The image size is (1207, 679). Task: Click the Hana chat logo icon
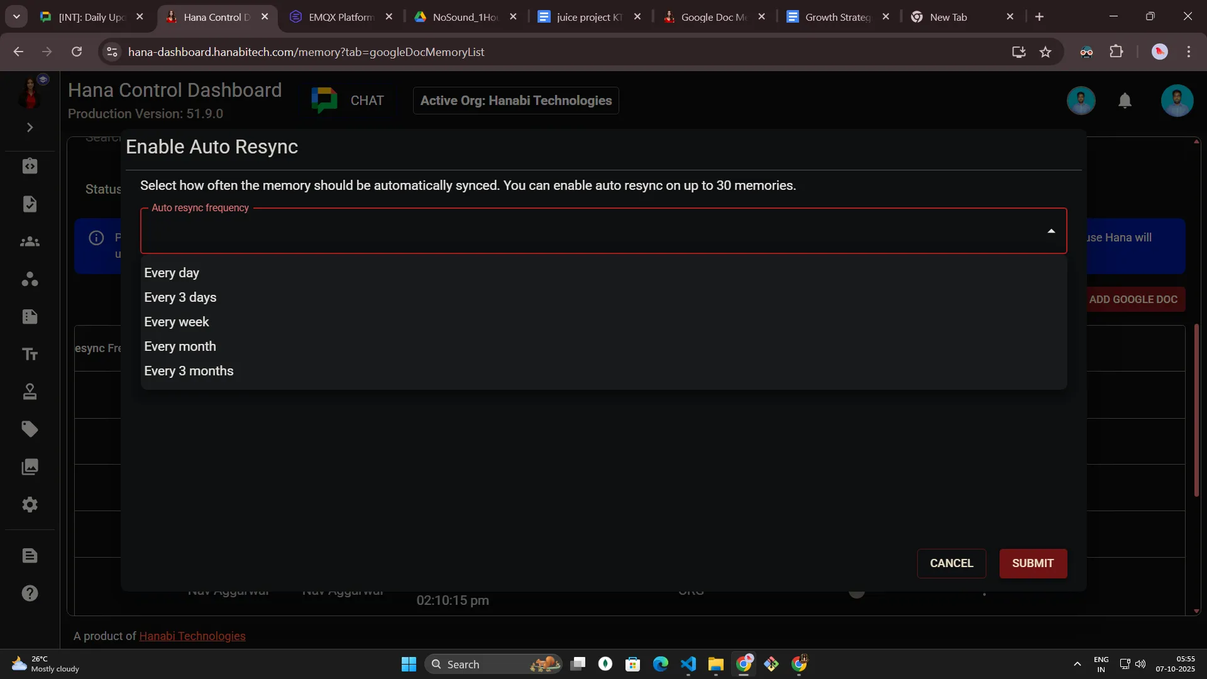click(x=324, y=101)
